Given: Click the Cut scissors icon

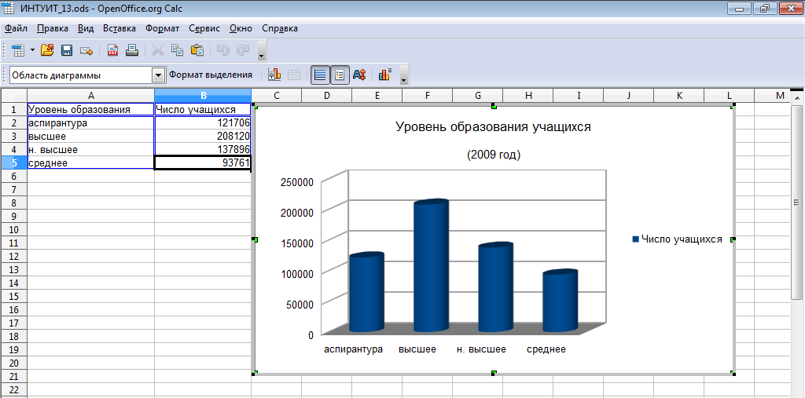Looking at the screenshot, I should click(x=158, y=49).
